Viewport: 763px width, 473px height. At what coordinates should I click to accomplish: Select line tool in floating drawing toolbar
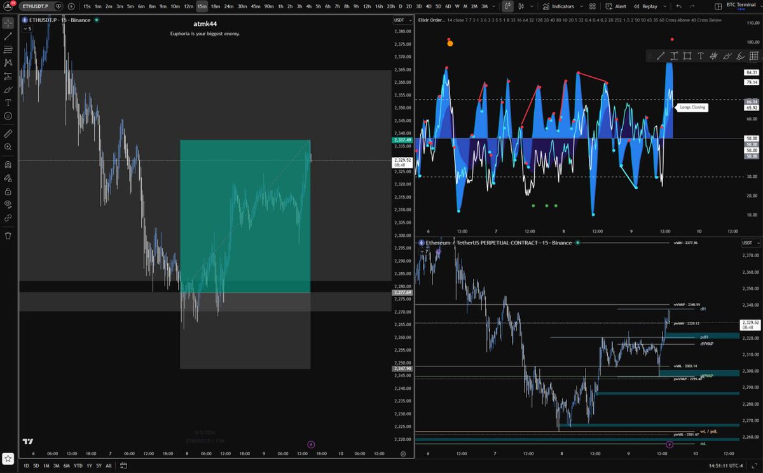[x=661, y=56]
